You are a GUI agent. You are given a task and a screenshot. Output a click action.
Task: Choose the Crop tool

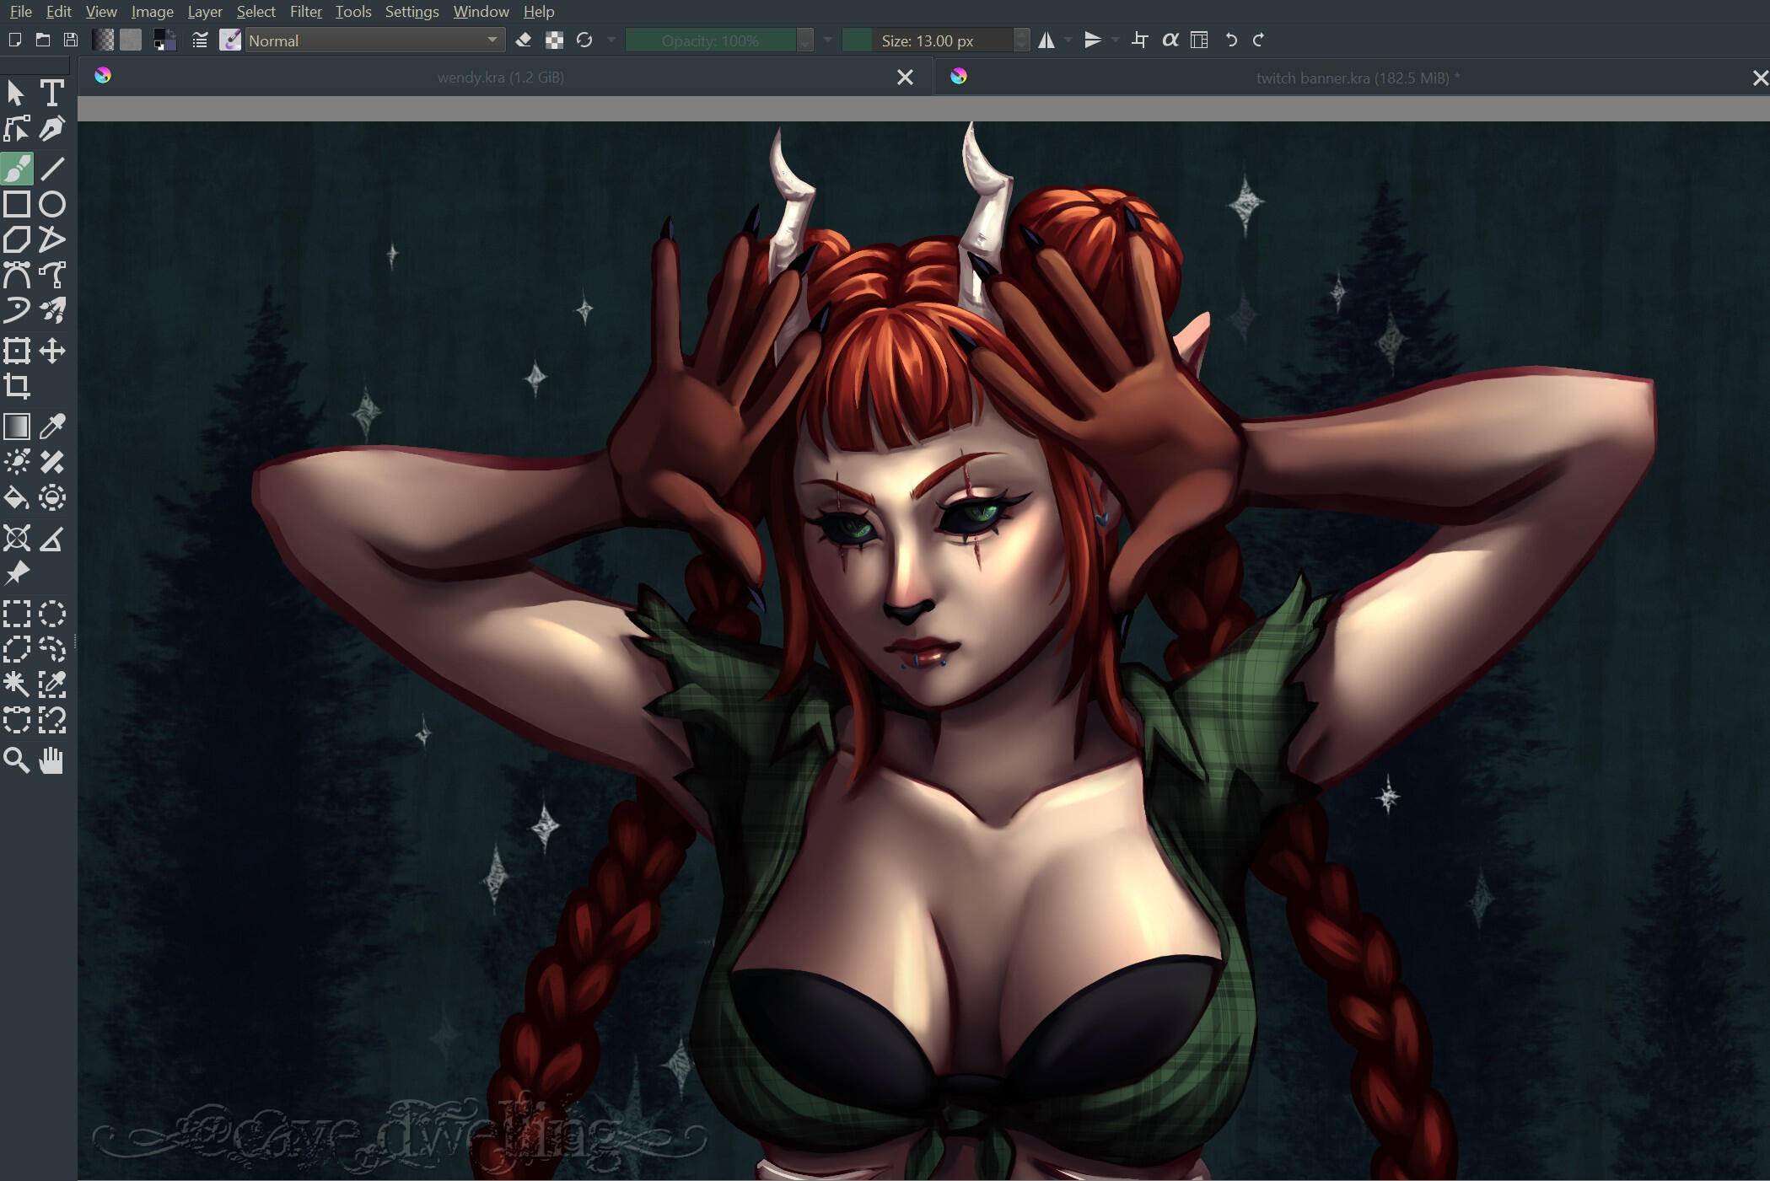(17, 386)
